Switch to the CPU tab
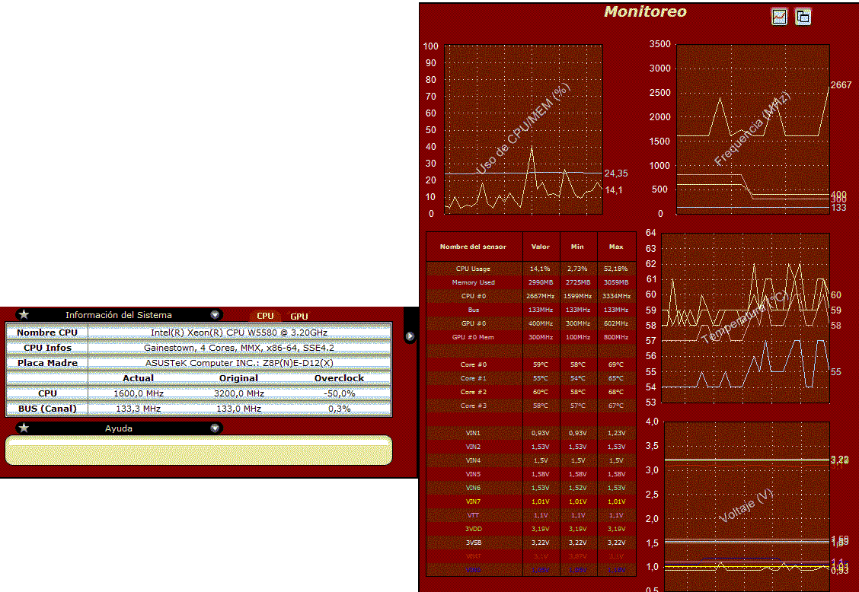 [265, 316]
